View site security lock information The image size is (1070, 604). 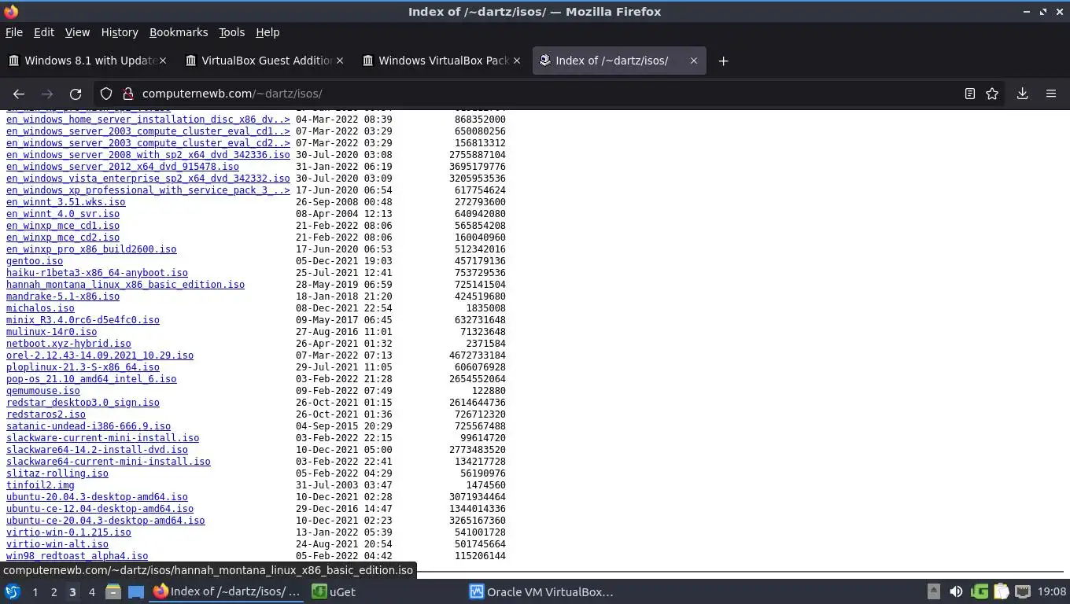127,94
